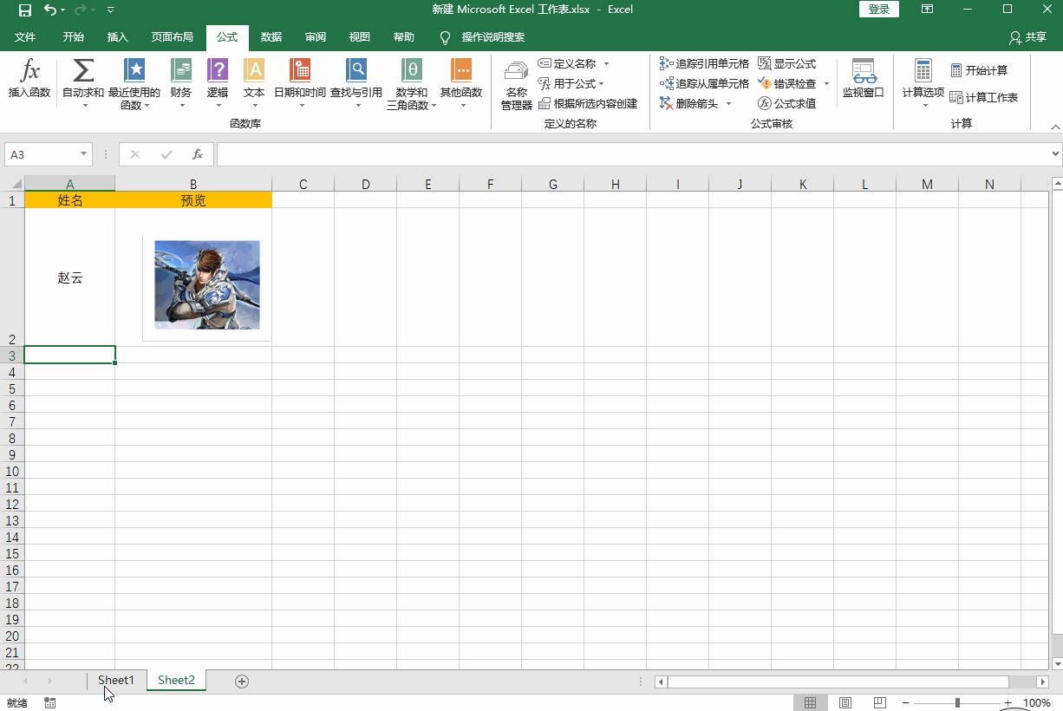The image size is (1063, 711).
Task: Switch to Page Layout view in status bar
Action: click(x=845, y=702)
